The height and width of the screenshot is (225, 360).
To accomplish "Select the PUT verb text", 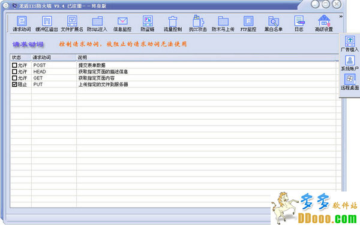I will 38,84.
